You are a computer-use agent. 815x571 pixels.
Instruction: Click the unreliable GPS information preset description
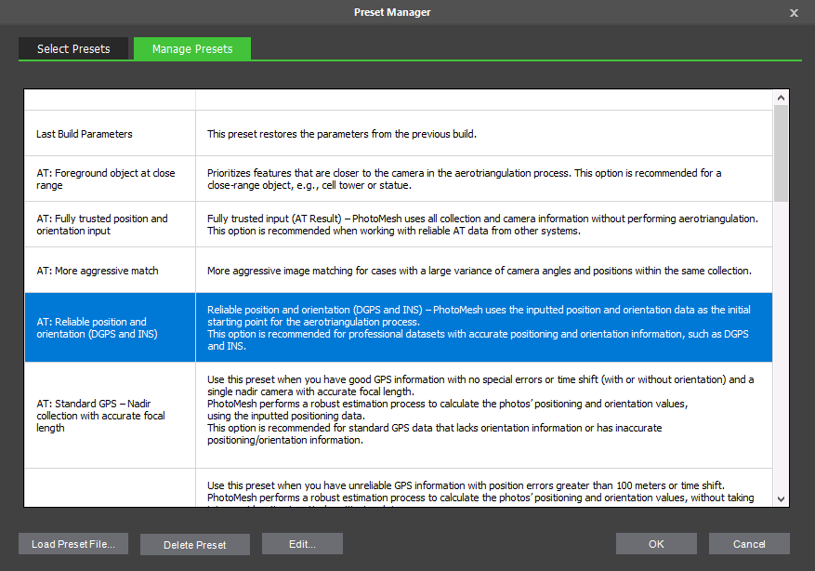coord(478,492)
